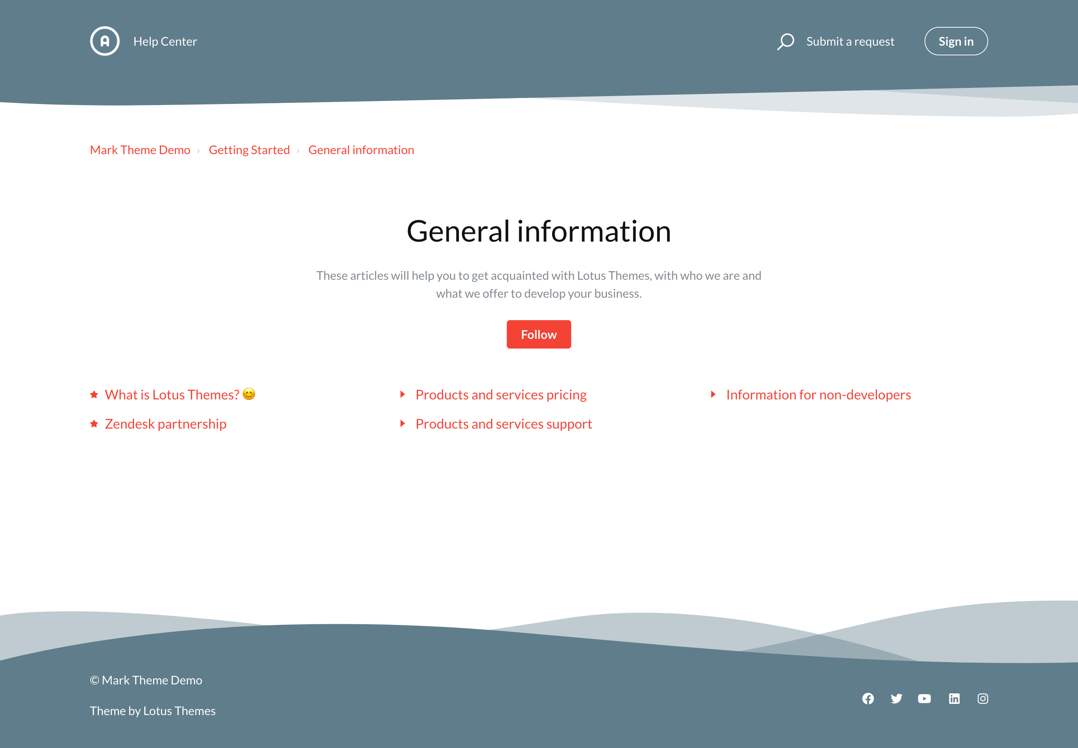Open What is Lotus Themes article

click(172, 395)
